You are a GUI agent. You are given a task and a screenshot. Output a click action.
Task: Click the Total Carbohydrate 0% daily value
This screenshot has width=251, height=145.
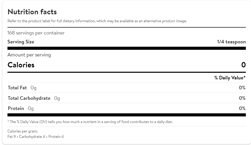click(x=242, y=98)
